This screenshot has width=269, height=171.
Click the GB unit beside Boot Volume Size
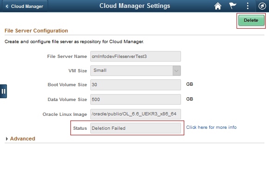click(x=189, y=84)
